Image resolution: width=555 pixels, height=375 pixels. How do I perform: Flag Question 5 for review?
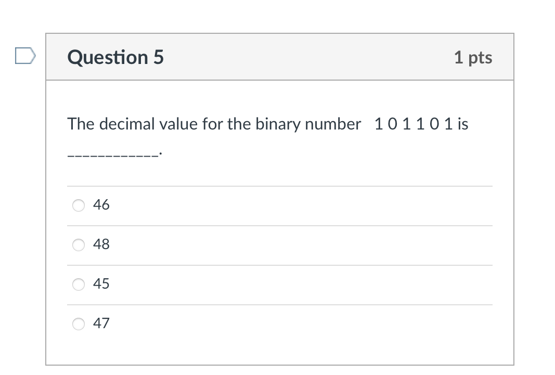[25, 56]
